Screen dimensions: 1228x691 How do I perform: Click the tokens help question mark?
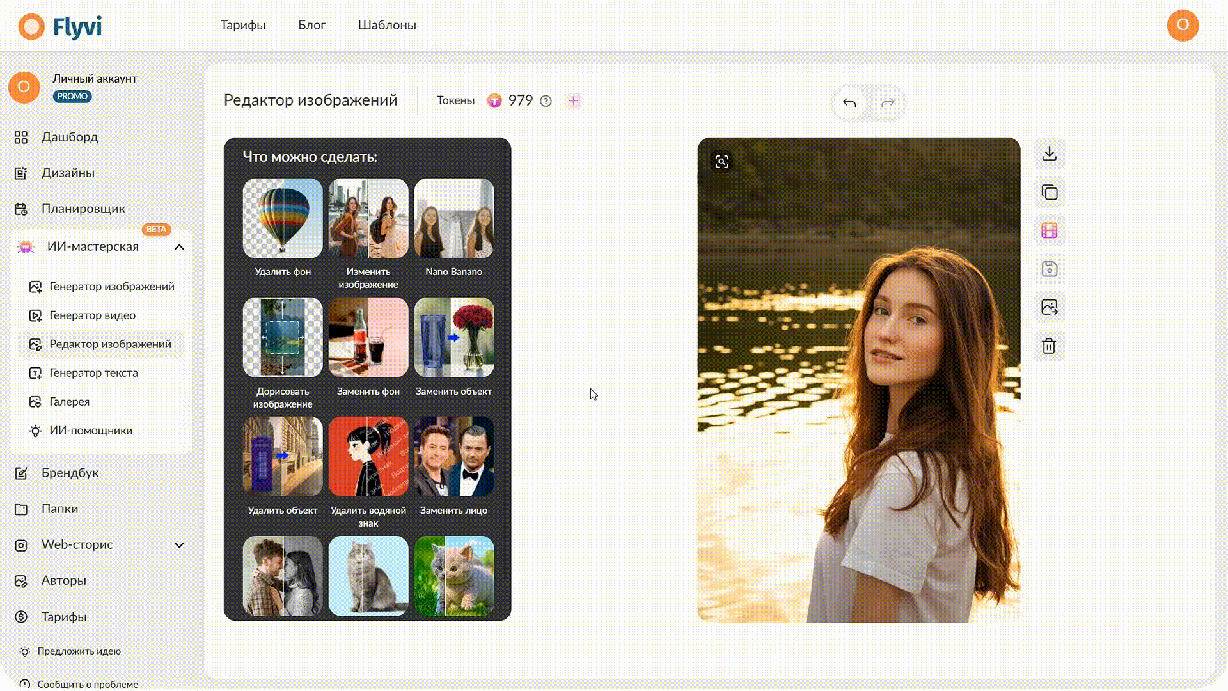tap(546, 101)
